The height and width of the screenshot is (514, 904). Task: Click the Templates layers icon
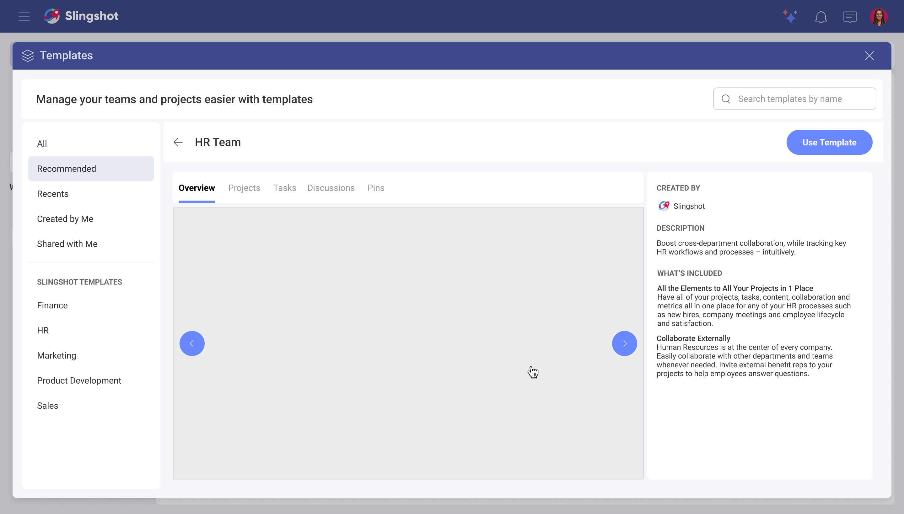[28, 55]
